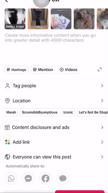Choose the Scrumdiddlyumptious location suggestion
Image resolution: width=108 pixels, height=193 pixels.
tap(40, 112)
